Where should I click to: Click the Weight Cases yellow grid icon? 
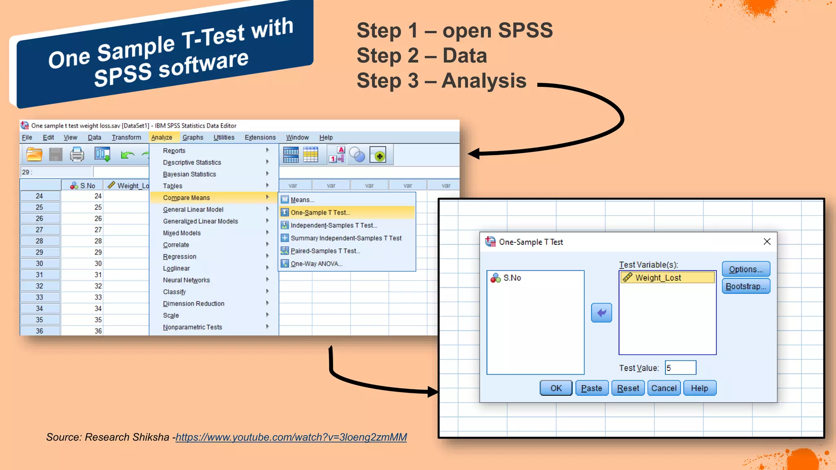pos(311,155)
